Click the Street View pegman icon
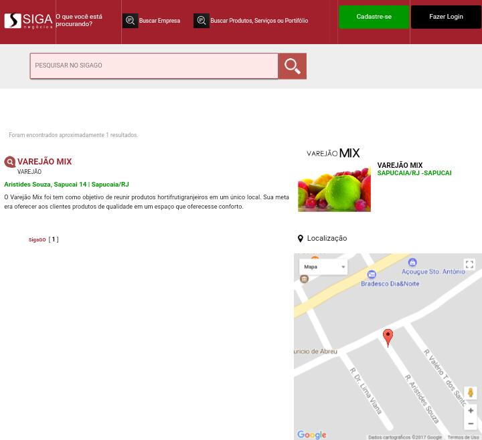482x440 pixels. point(471,393)
